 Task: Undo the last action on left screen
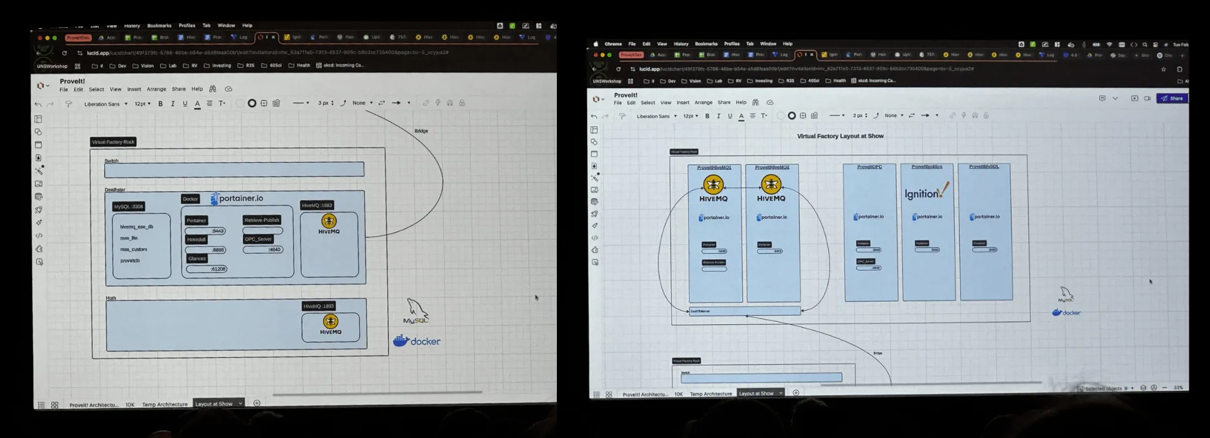[x=38, y=104]
